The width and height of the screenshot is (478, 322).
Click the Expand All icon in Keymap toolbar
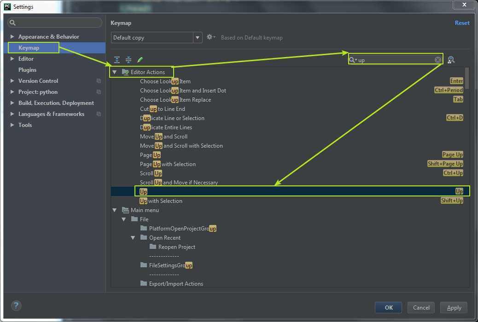click(x=117, y=60)
